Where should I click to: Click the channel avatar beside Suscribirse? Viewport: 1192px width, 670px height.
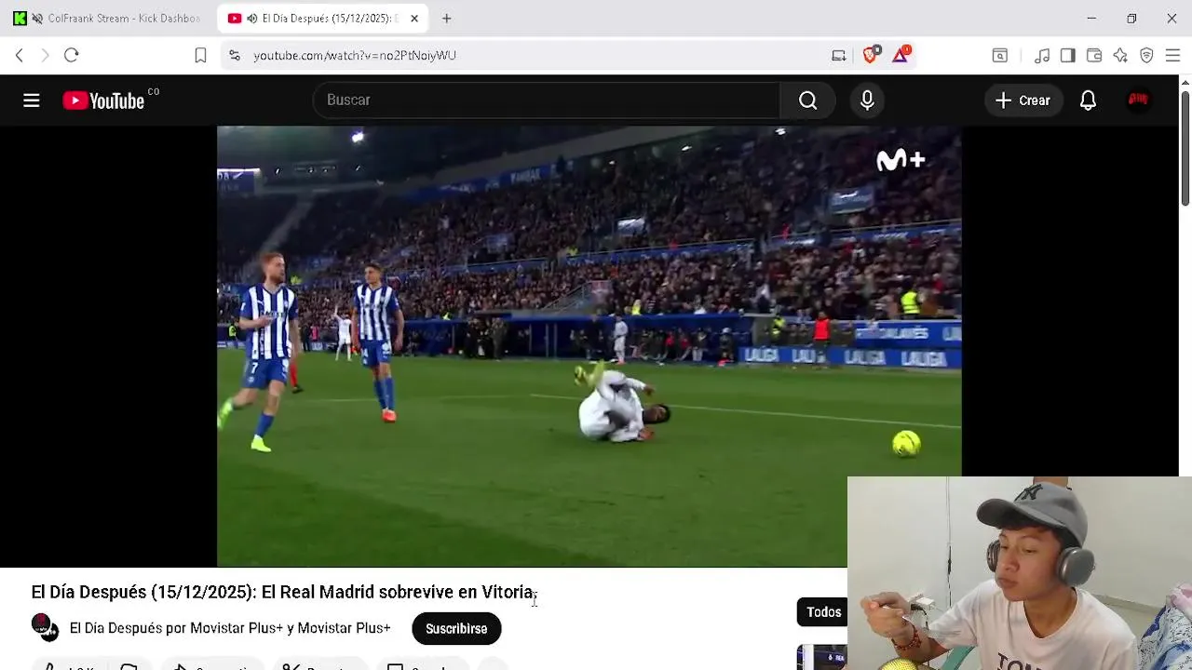[45, 628]
